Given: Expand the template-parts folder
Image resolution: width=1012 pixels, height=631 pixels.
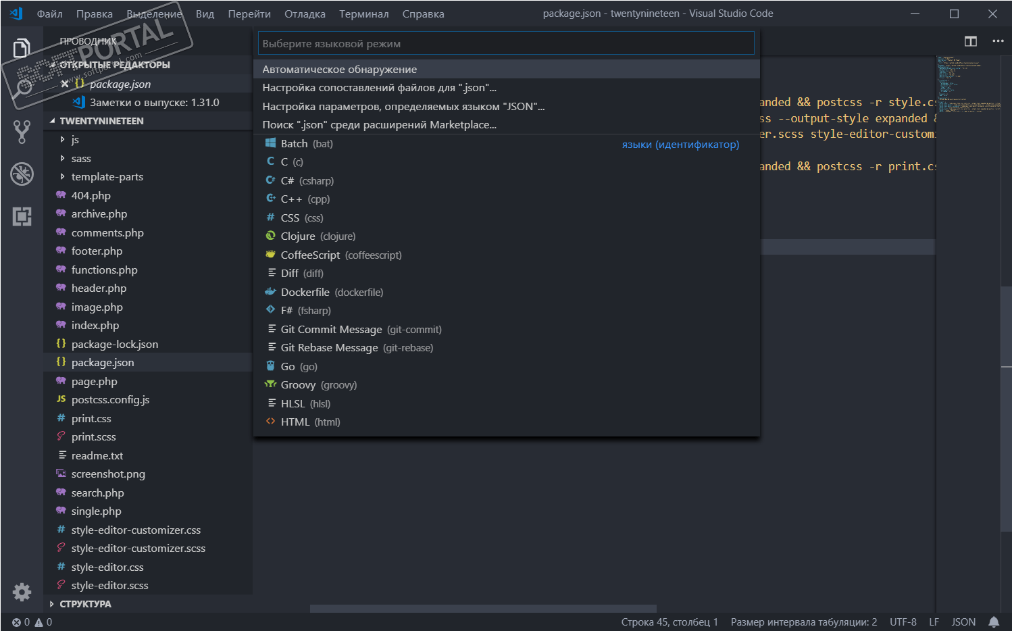Looking at the screenshot, I should (x=107, y=177).
